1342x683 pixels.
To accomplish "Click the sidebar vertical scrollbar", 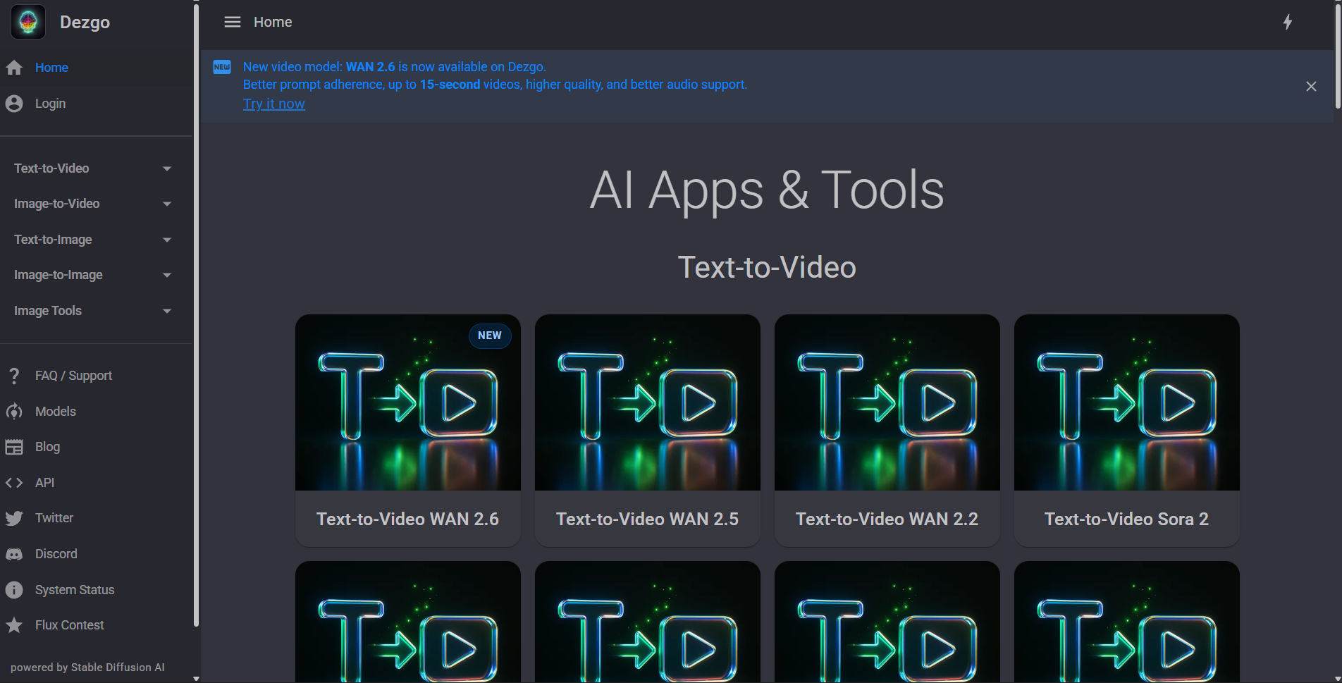I will click(196, 317).
